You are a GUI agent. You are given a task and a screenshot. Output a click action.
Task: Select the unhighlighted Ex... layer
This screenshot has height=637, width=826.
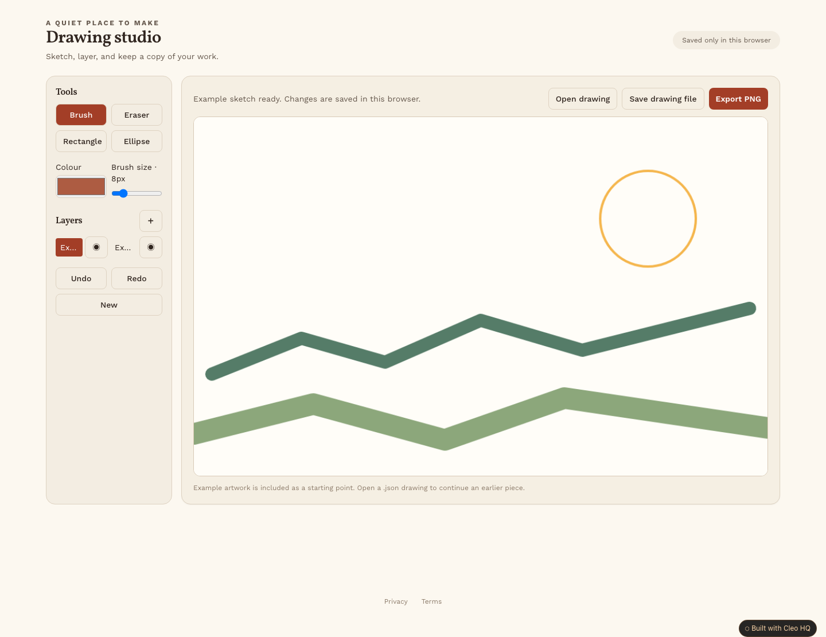point(123,247)
